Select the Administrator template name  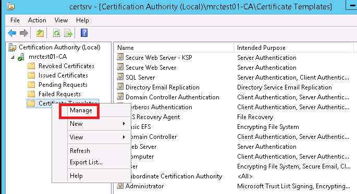pyautogui.click(x=144, y=186)
